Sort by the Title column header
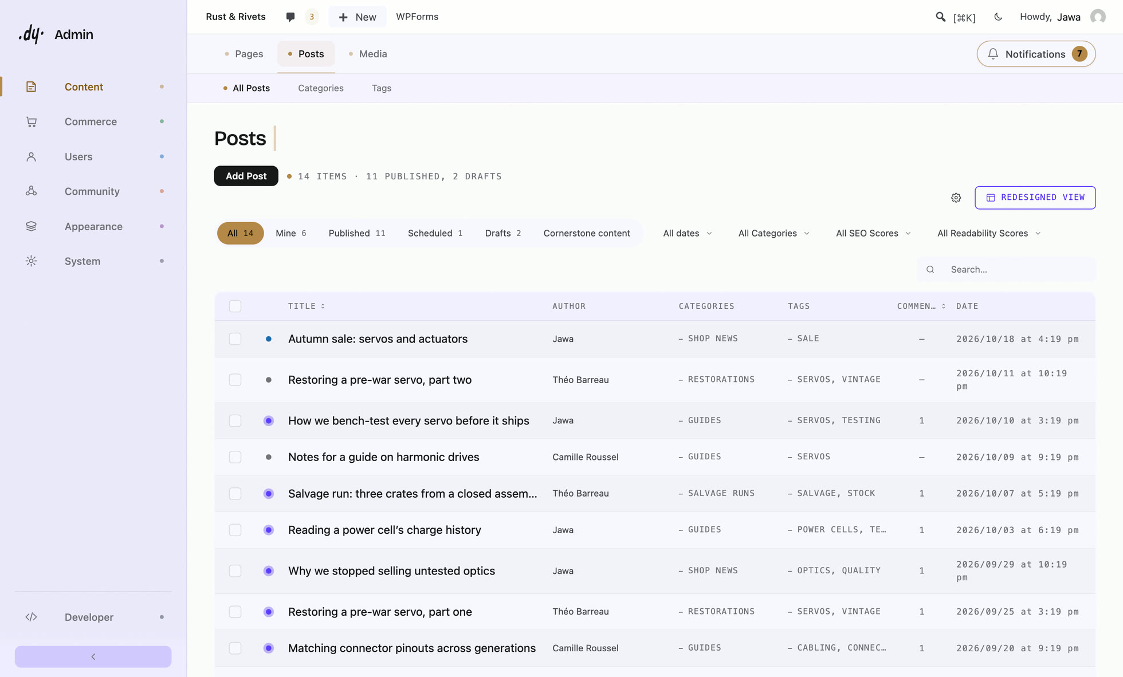This screenshot has width=1123, height=677. [307, 306]
